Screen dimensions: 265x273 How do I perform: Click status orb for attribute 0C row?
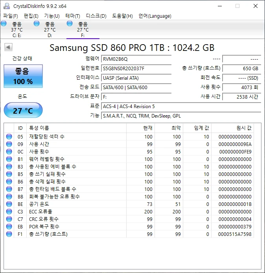pyautogui.click(x=9, y=151)
